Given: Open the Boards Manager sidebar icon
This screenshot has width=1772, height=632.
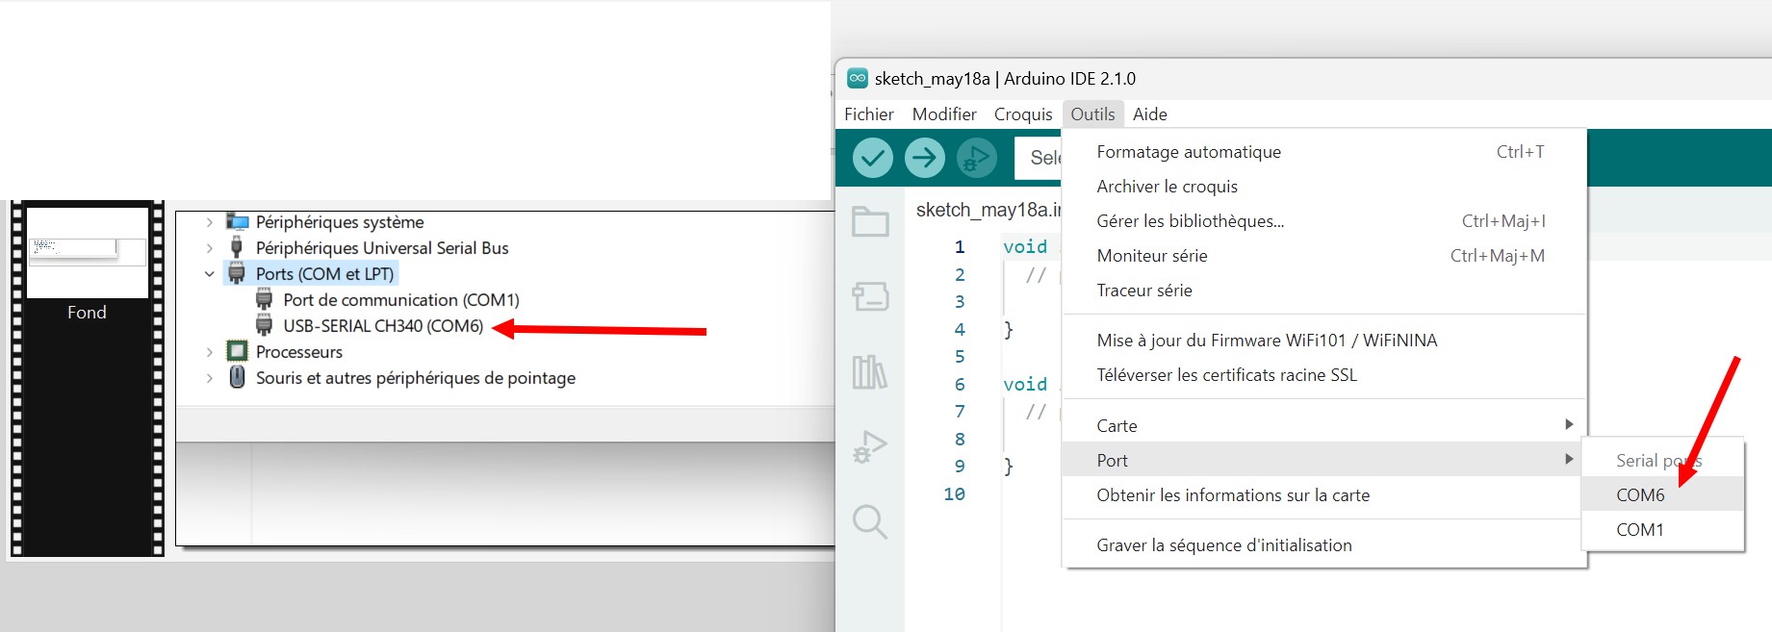Looking at the screenshot, I should tap(870, 295).
